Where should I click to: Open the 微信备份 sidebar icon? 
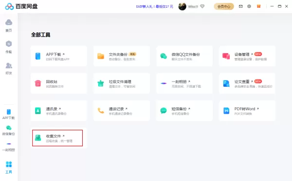coord(9,128)
